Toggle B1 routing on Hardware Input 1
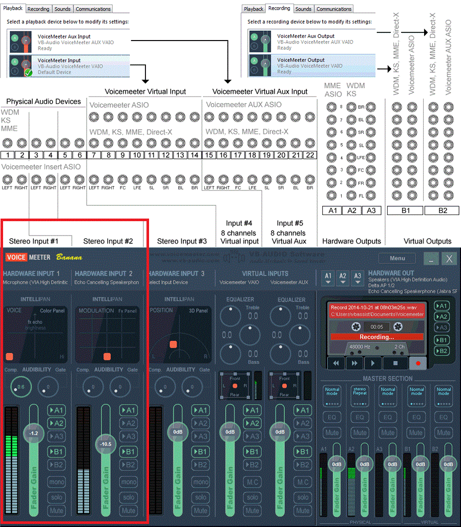The height and width of the screenshot is (527, 461). point(56,452)
